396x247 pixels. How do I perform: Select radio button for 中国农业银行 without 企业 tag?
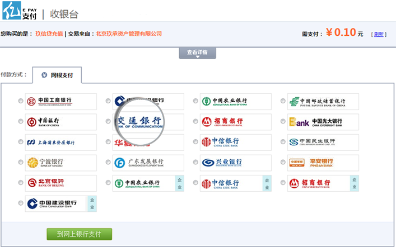195,101
